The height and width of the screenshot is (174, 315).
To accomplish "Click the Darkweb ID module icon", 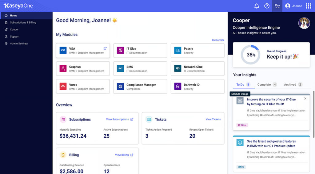I will coord(178,86).
